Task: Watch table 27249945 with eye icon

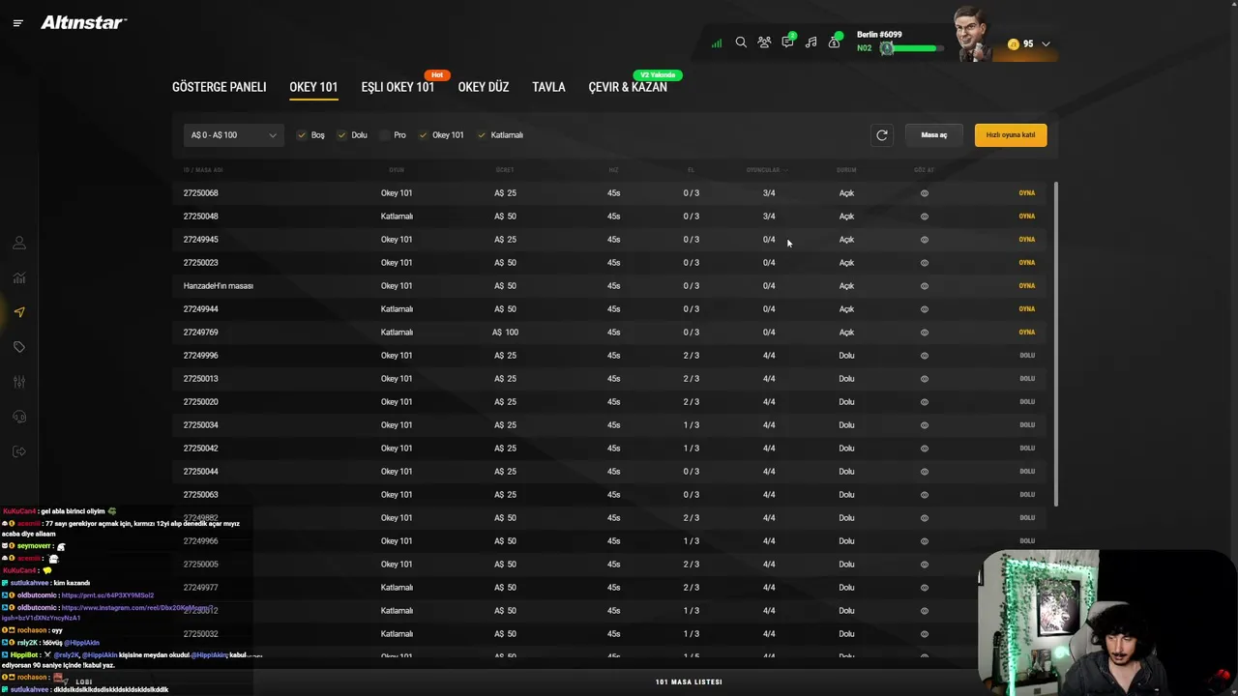Action: pos(925,240)
